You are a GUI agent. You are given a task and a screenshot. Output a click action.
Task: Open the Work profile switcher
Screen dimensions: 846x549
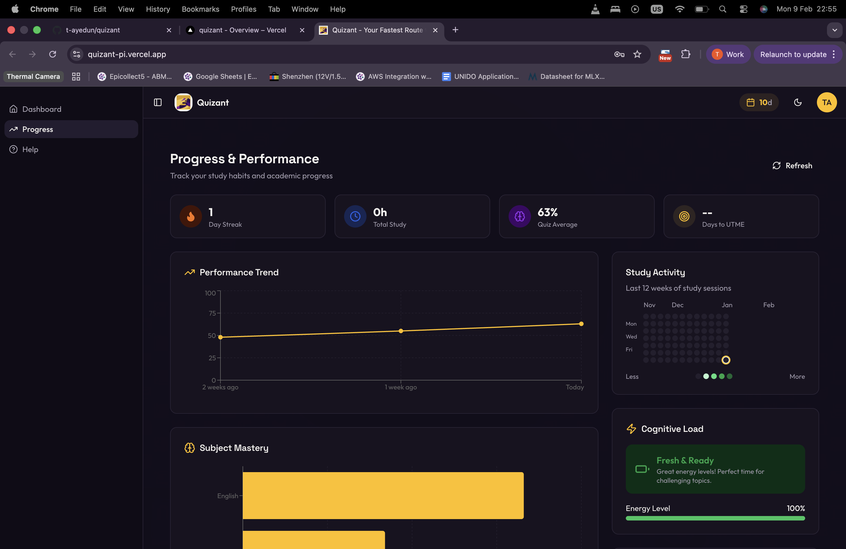click(x=728, y=54)
